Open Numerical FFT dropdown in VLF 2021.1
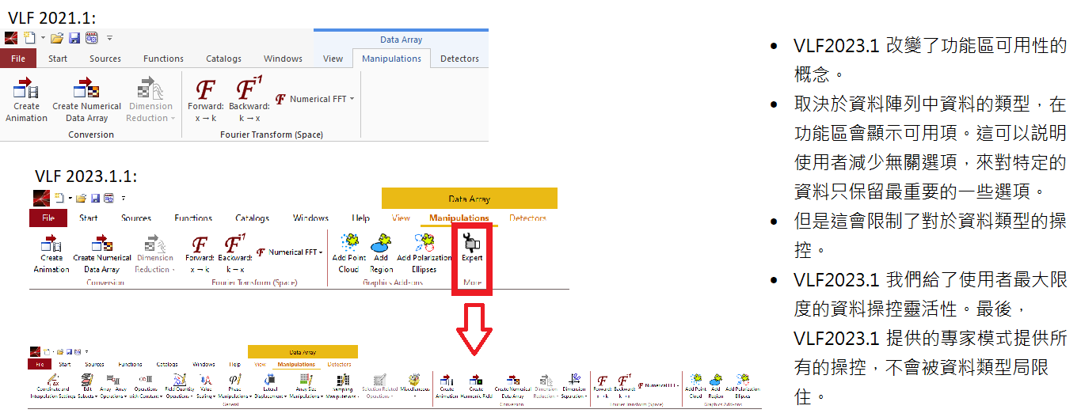Image resolution: width=1081 pixels, height=417 pixels. (x=314, y=100)
